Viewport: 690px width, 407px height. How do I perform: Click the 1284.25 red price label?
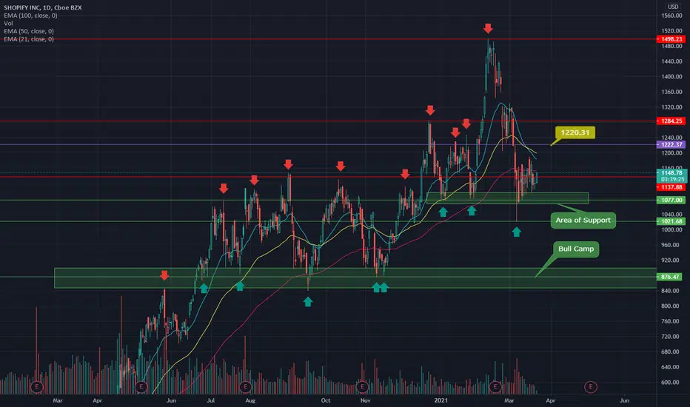(671, 121)
